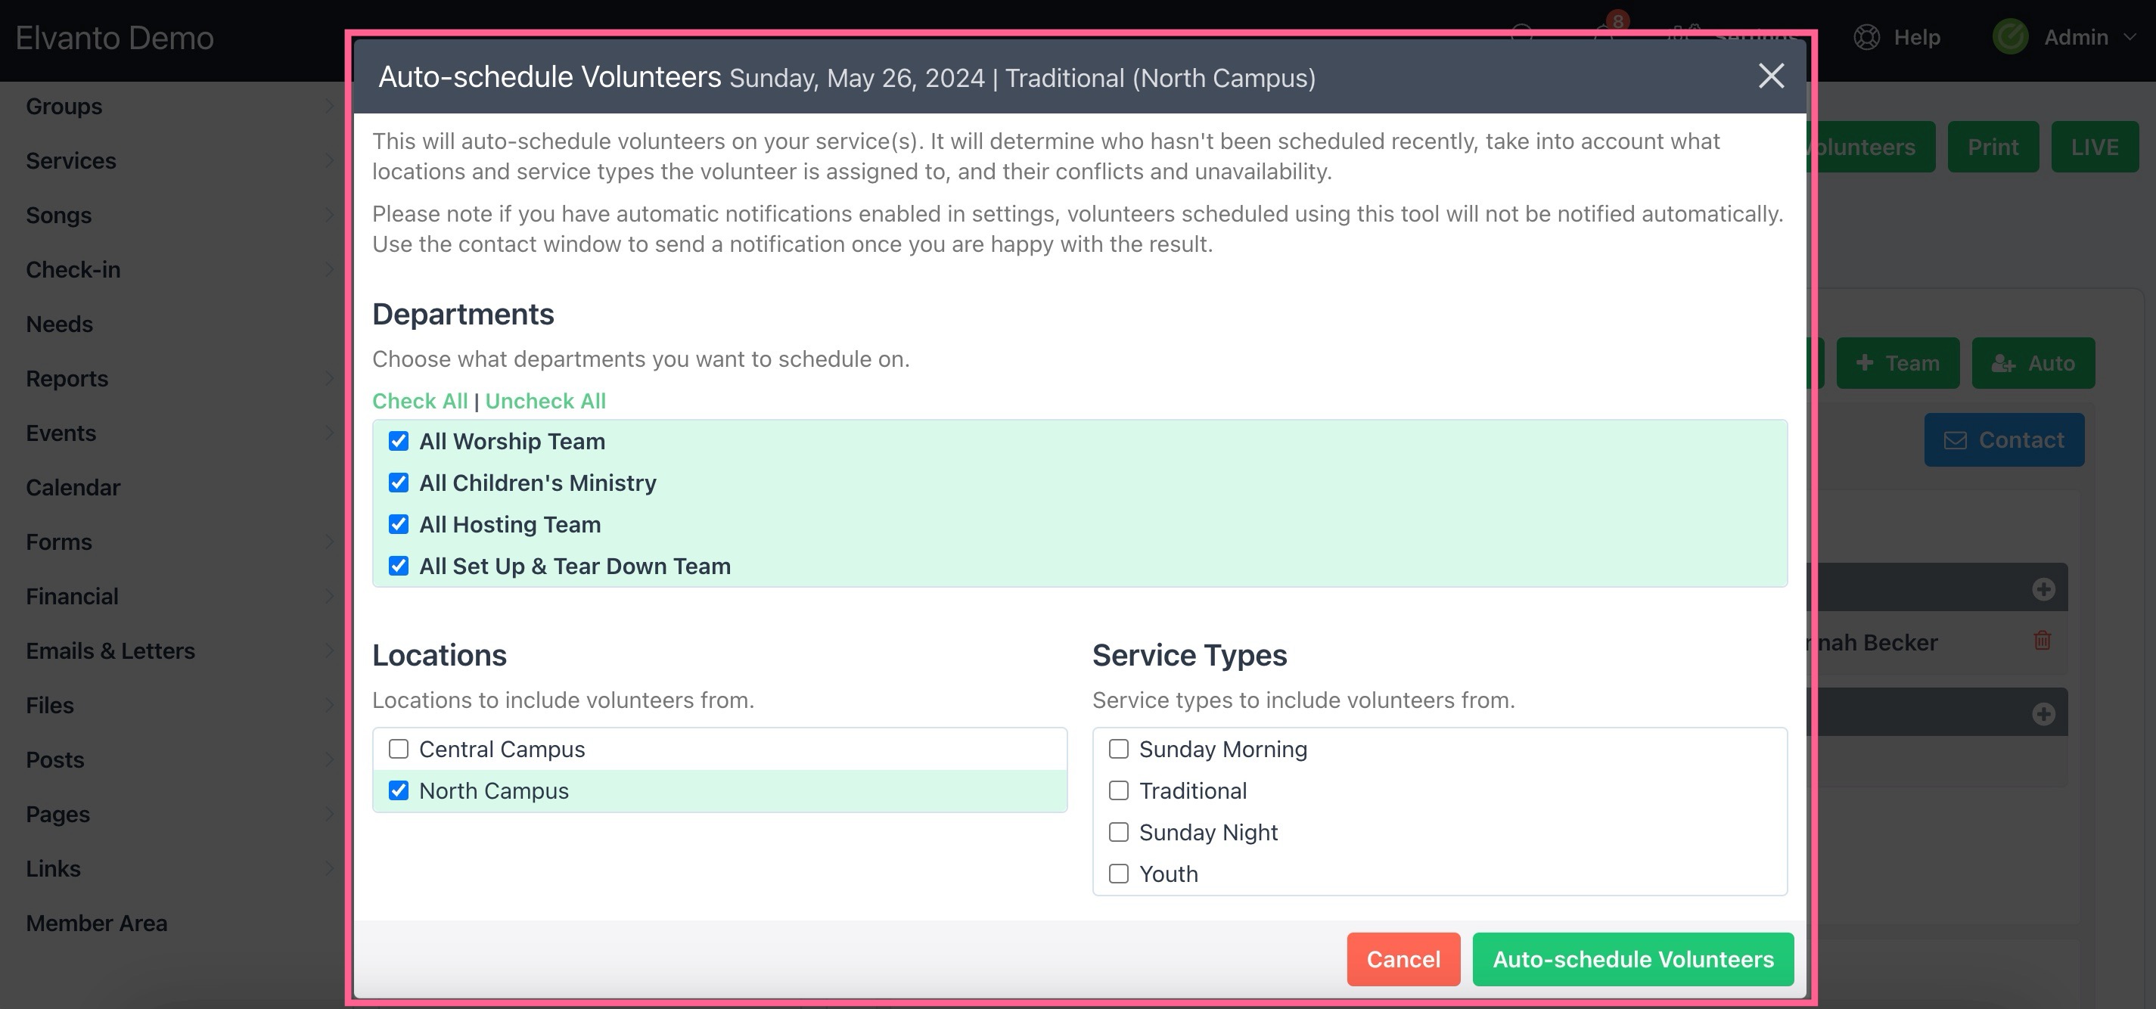Screen dimensions: 2156x1009
Task: Click the green Auto button with the person icon
Action: pyautogui.click(x=2033, y=363)
